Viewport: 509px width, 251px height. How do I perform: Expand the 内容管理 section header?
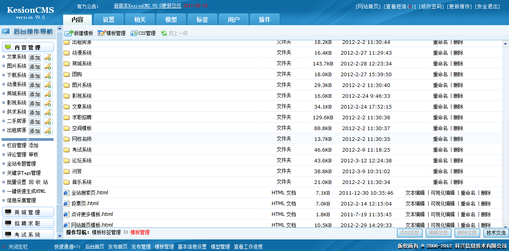28,47
